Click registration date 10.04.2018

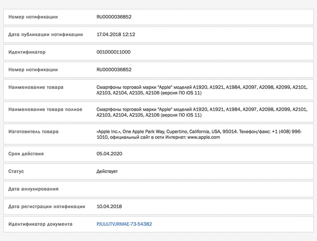click(109, 206)
